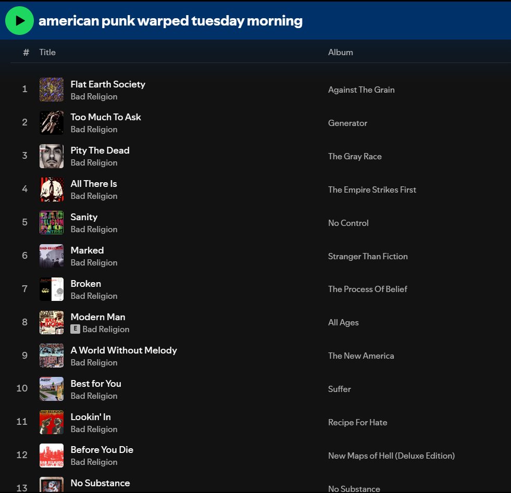Open Bad Religion artist under Too Much To Ask
This screenshot has width=511, height=493.
(94, 130)
